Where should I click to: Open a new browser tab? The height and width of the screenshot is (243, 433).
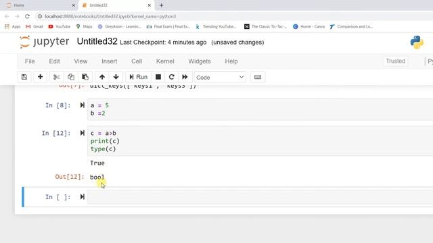coord(161,5)
